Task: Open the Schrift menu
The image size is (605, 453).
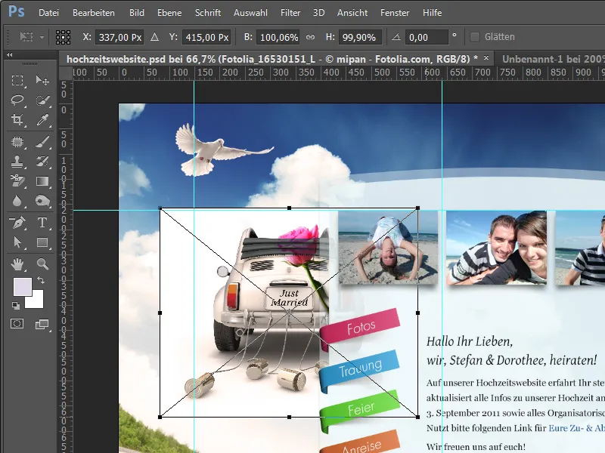Action: (208, 13)
